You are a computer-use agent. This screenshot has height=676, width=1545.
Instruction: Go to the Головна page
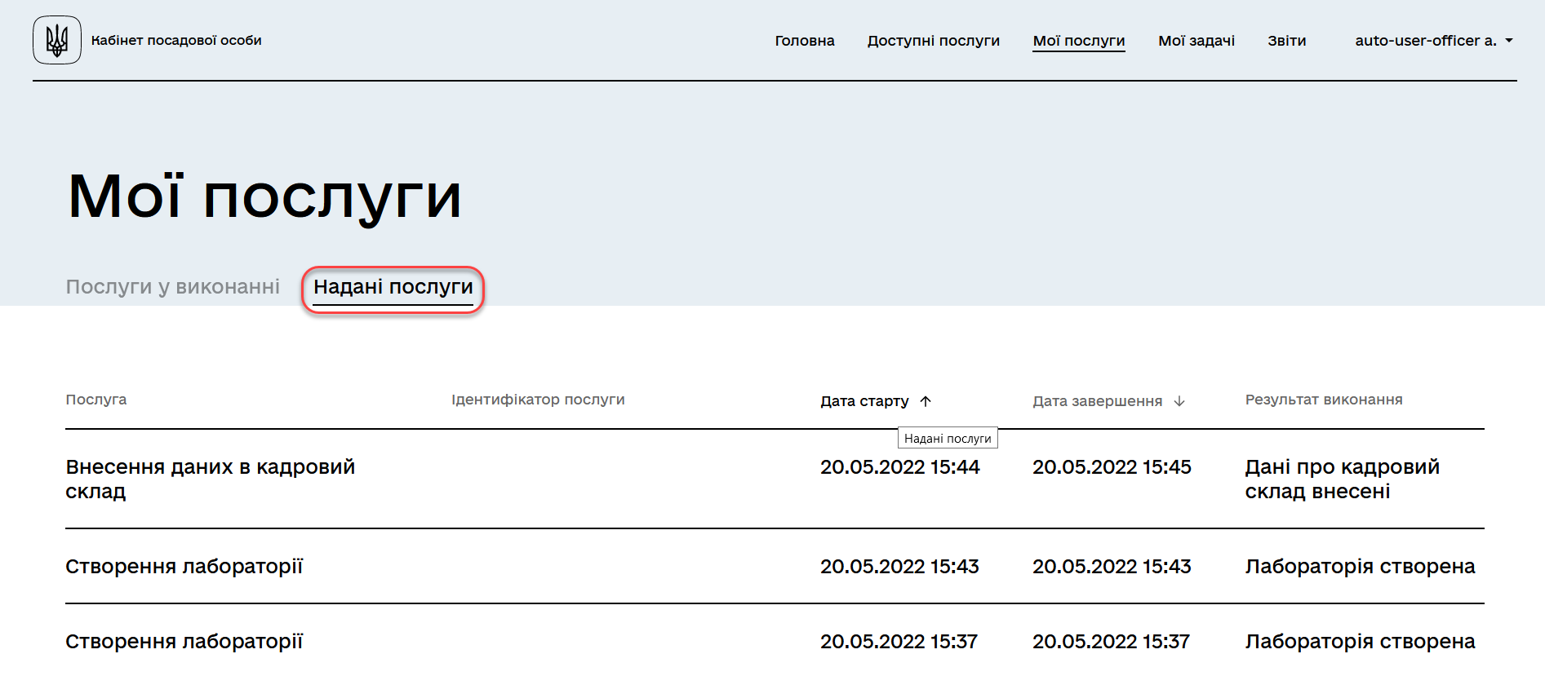805,41
